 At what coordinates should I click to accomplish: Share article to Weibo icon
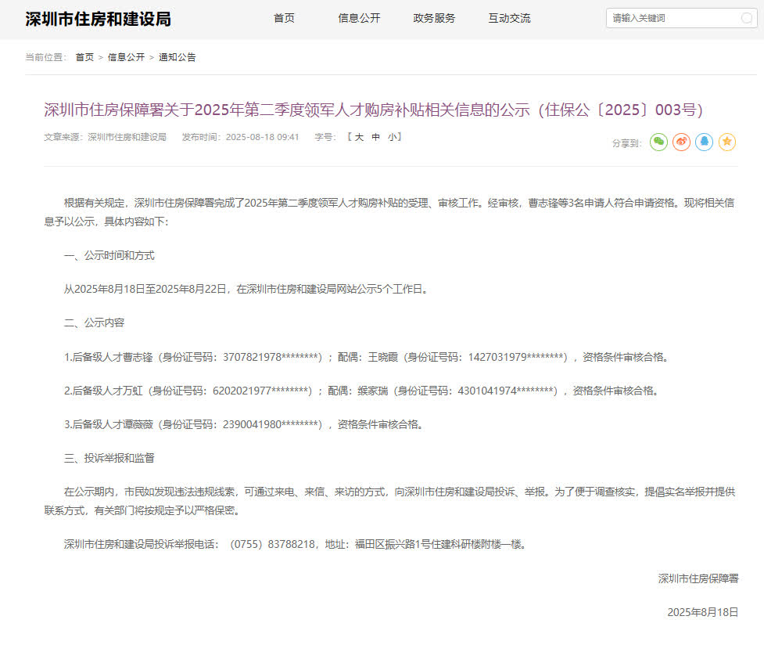tap(682, 142)
